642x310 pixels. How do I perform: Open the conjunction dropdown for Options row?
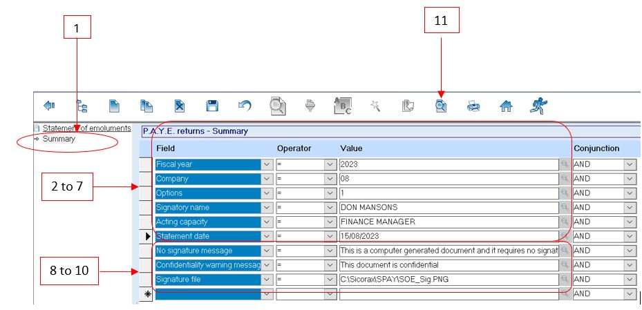click(x=629, y=193)
